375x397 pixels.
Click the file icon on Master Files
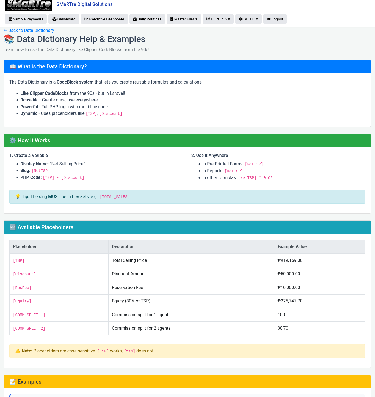(x=172, y=19)
